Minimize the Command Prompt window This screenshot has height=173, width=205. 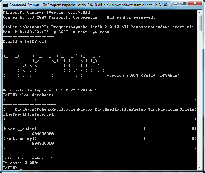(176, 3)
